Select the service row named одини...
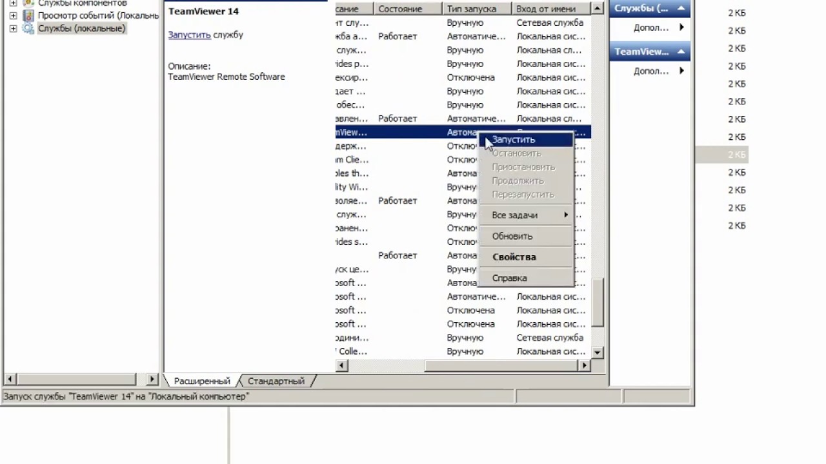Image resolution: width=826 pixels, height=464 pixels. (463, 338)
